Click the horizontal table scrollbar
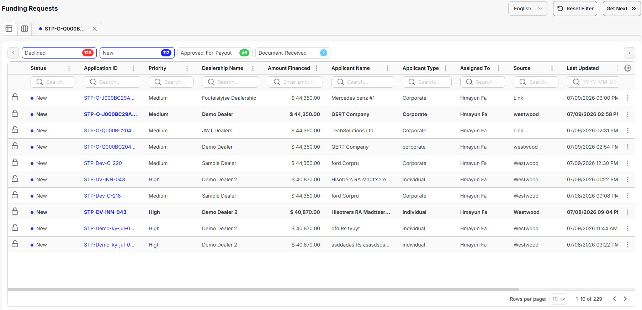Screen dimensions: 642x310 [x=264, y=289]
